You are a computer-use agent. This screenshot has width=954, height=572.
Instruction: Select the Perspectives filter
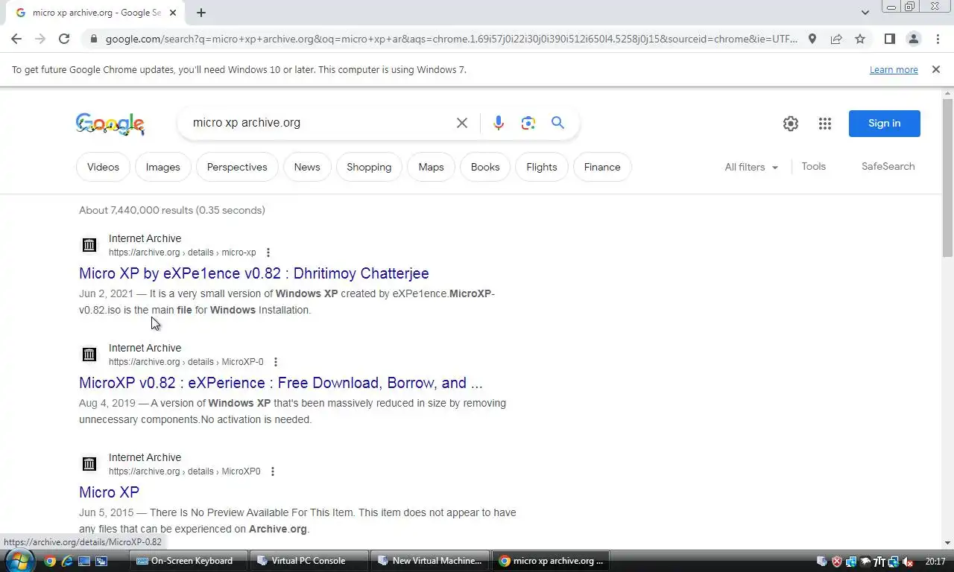point(237,167)
